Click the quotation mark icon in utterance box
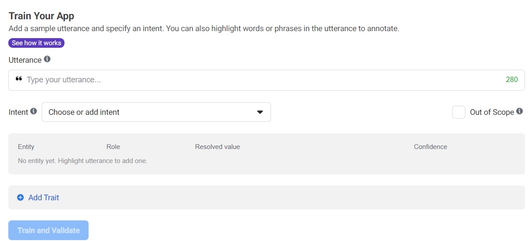Image resolution: width=532 pixels, height=241 pixels. tap(19, 79)
